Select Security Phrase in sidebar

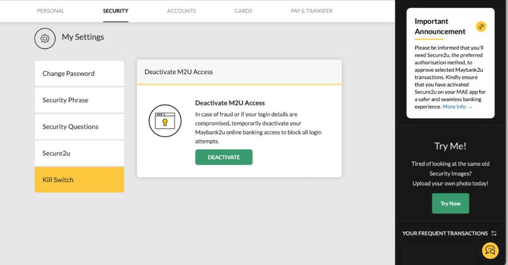79,100
